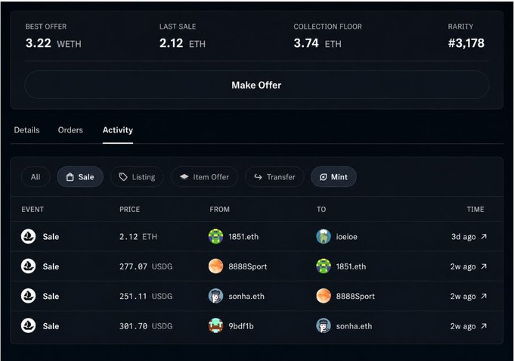
Task: Turn on the Transfer filter
Action: point(274,177)
